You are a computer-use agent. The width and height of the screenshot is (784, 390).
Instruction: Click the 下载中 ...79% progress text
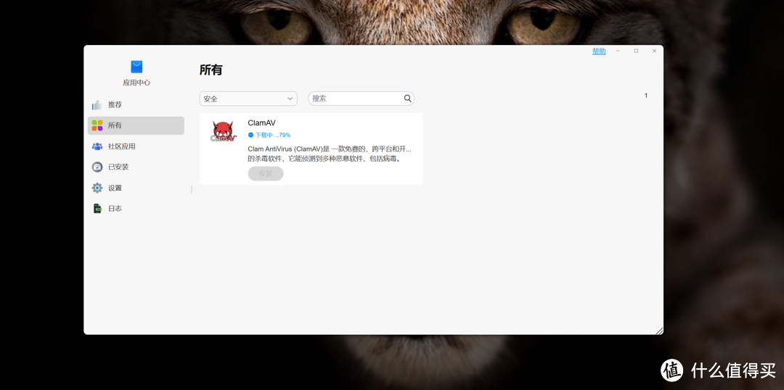point(273,135)
